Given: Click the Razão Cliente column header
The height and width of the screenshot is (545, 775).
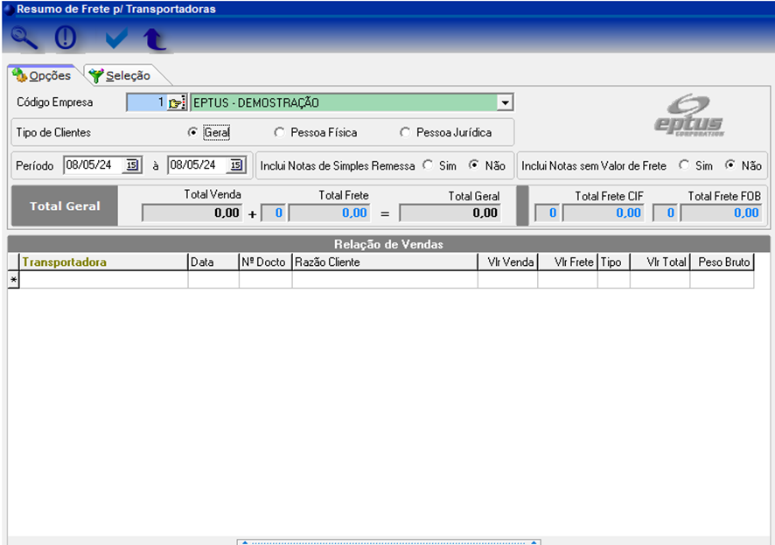Looking at the screenshot, I should click(384, 262).
